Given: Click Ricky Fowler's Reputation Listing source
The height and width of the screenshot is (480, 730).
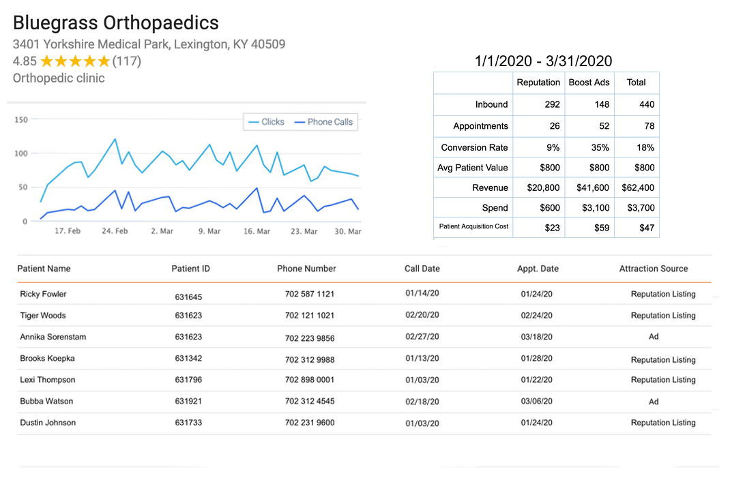Looking at the screenshot, I should (x=663, y=294).
